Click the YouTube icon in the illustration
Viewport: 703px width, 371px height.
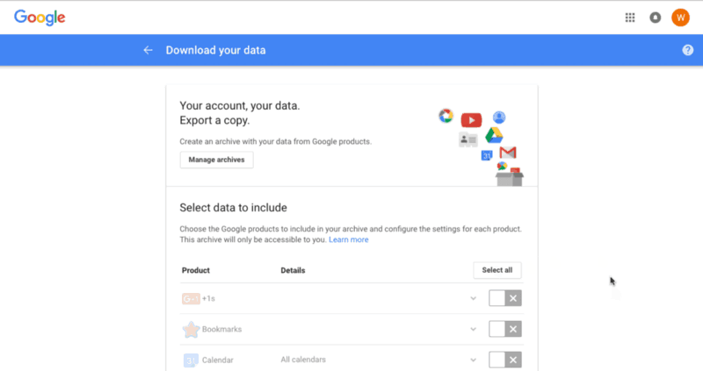(x=471, y=120)
